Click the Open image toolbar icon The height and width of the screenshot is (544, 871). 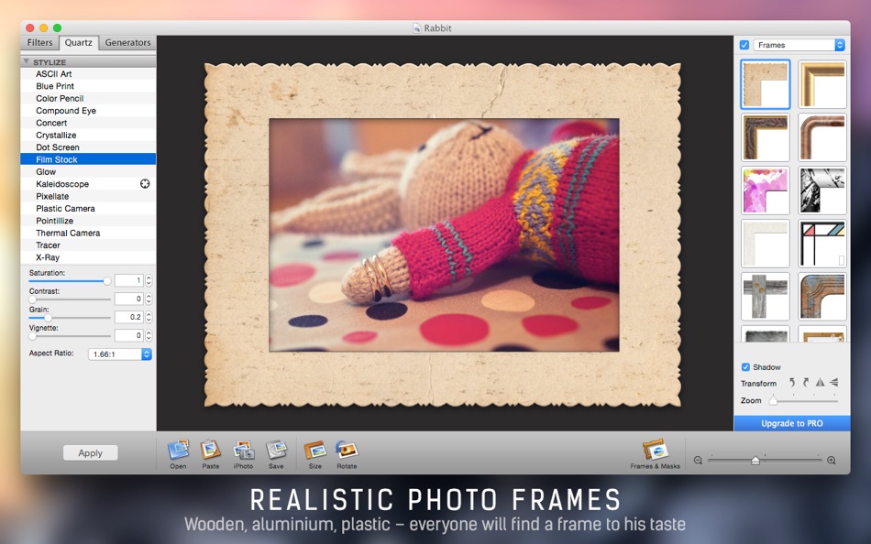pyautogui.click(x=178, y=451)
